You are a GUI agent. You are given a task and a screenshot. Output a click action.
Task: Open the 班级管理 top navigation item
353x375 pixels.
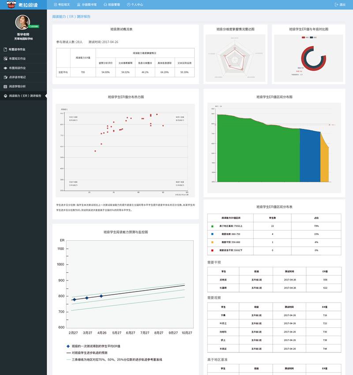[x=112, y=4]
